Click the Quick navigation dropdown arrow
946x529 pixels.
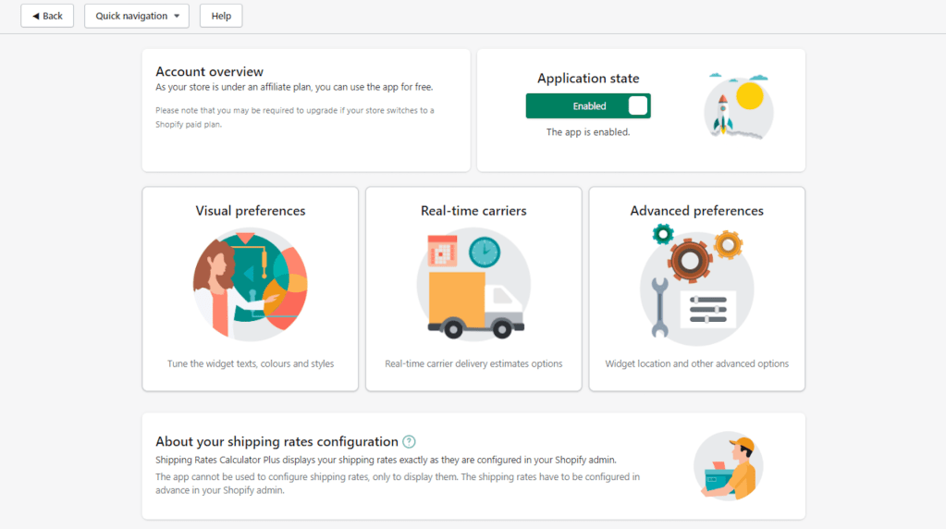point(177,17)
